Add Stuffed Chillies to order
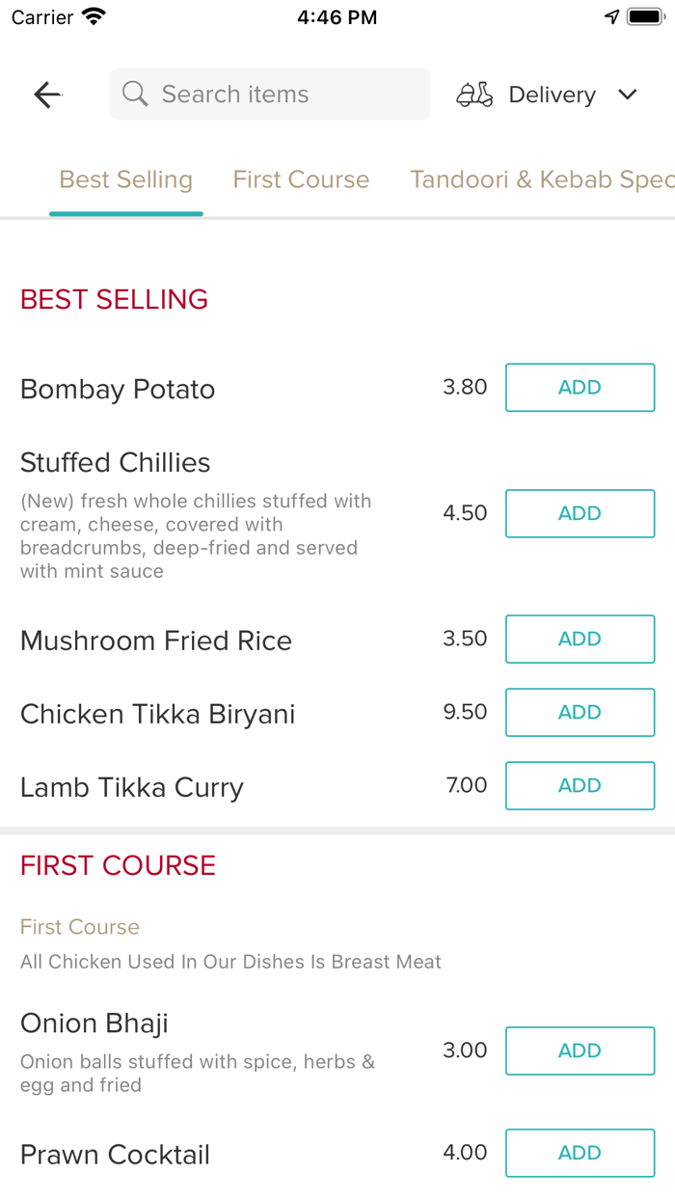Image resolution: width=675 pixels, height=1200 pixels. (580, 513)
